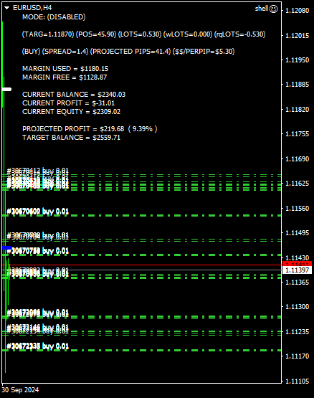
Task: Select the buy order label near 1.11560
Action: coord(37,212)
